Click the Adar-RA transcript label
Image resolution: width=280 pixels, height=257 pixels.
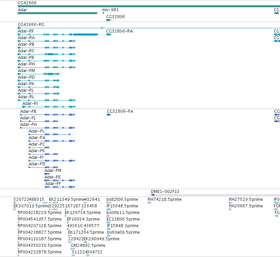tap(26, 38)
